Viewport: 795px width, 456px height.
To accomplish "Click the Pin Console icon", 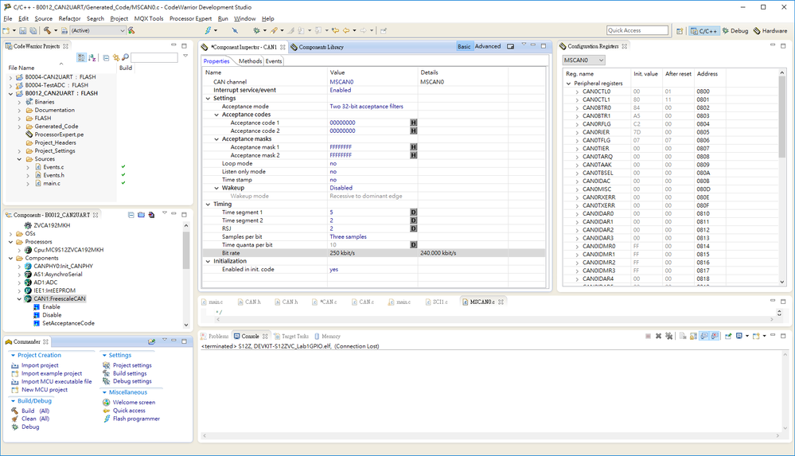I will coord(728,337).
